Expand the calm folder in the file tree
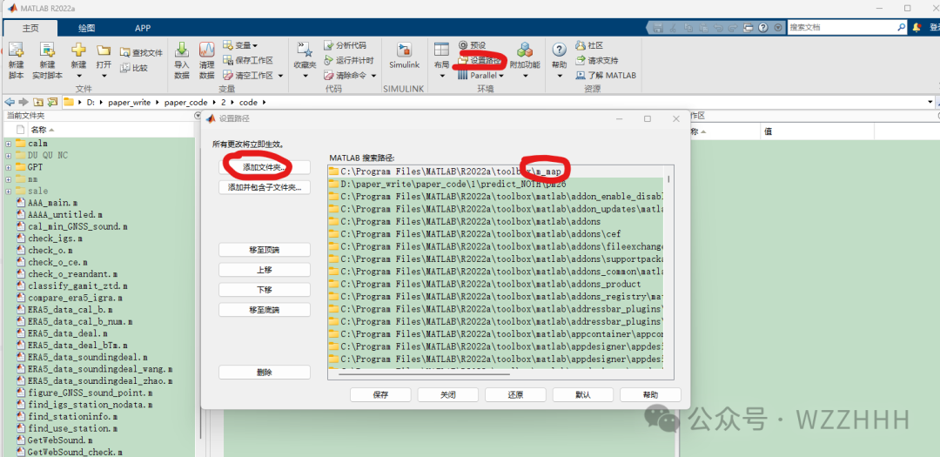Image resolution: width=940 pixels, height=457 pixels. 9,144
